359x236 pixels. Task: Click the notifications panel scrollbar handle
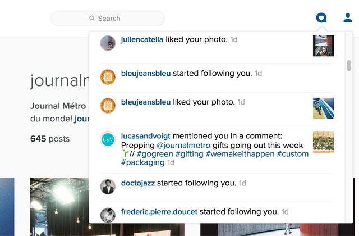[349, 66]
